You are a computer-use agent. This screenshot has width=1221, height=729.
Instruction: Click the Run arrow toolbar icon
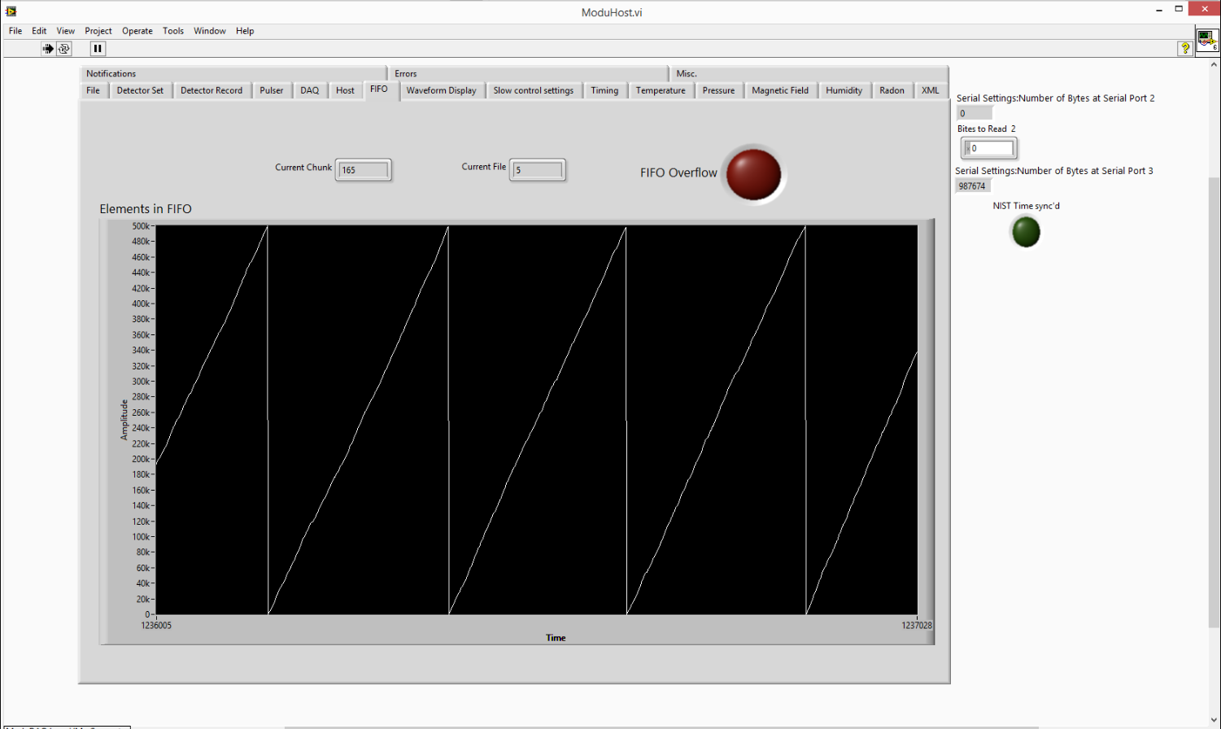(48, 49)
